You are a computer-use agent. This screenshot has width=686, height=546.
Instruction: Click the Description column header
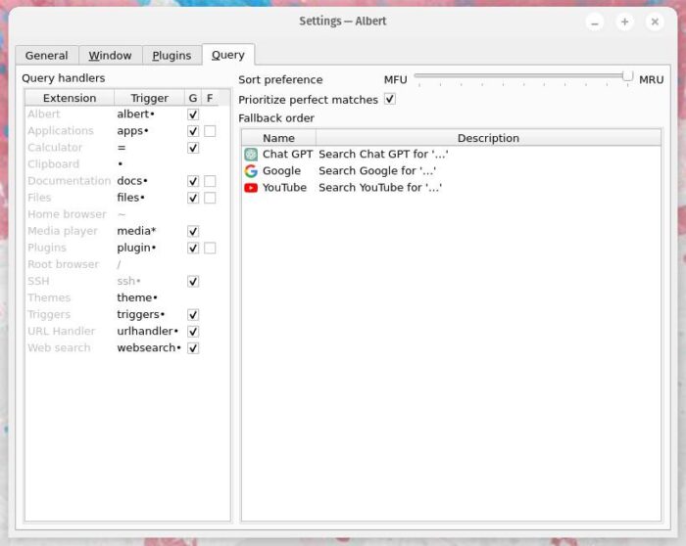click(x=488, y=138)
